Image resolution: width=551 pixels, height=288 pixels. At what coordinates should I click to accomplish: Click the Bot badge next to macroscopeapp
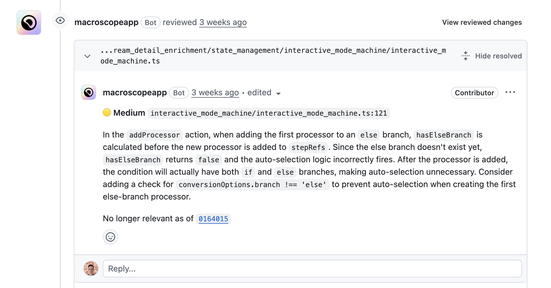179,93
